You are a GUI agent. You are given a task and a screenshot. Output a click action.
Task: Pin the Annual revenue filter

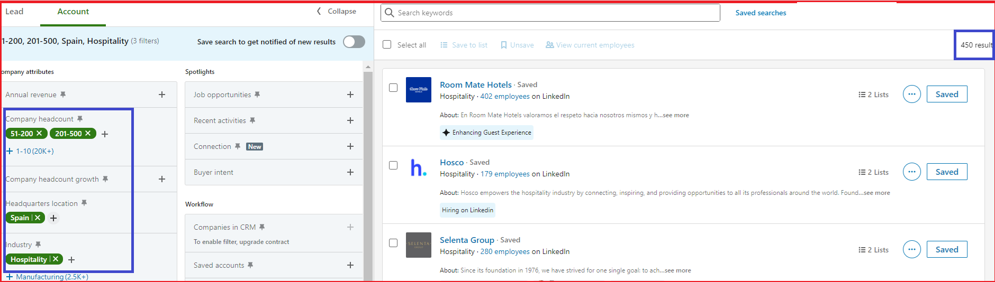pyautogui.click(x=63, y=95)
